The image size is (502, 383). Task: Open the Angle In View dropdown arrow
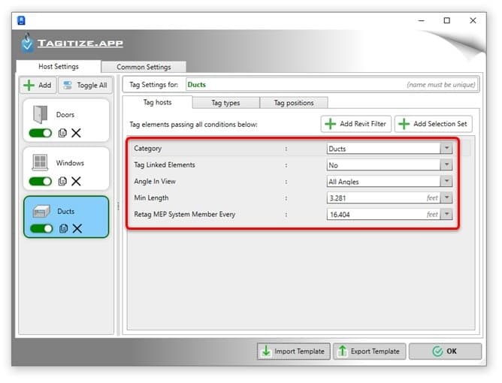tap(446, 182)
